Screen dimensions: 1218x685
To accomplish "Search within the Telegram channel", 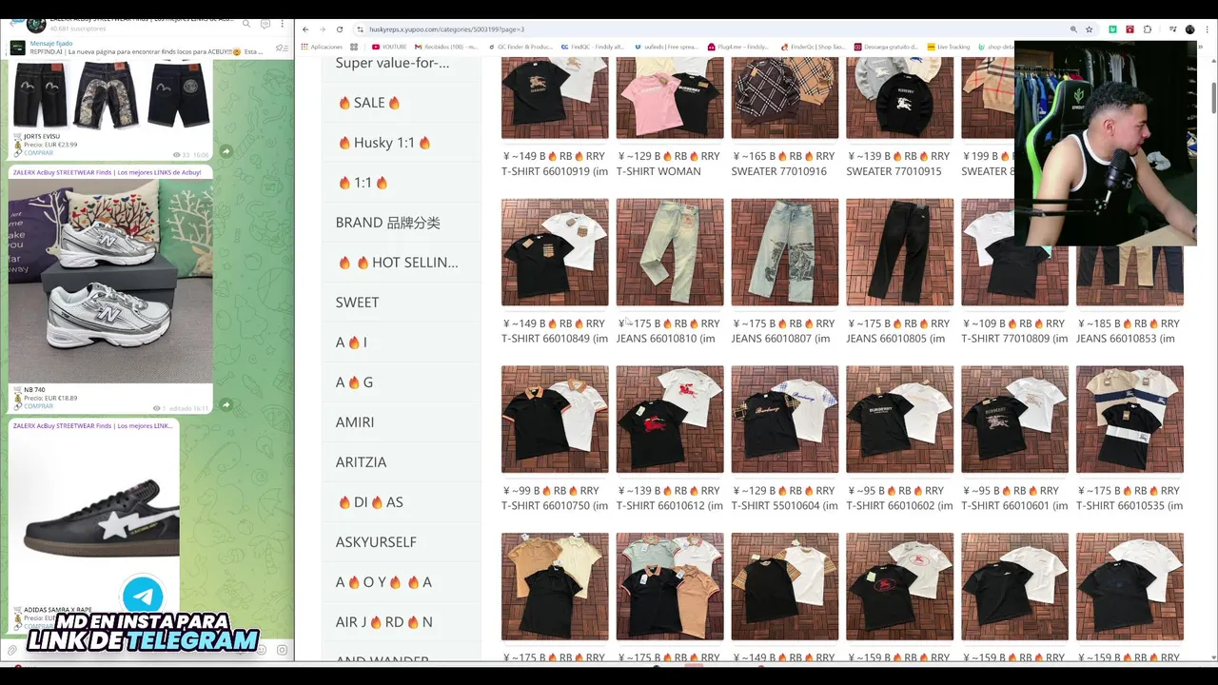I will point(246,24).
